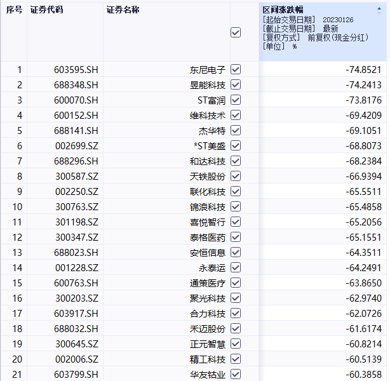The width and height of the screenshot is (390, 381).
Task: Toggle the checkbox for 锦浪科技
Action: pyautogui.click(x=236, y=206)
